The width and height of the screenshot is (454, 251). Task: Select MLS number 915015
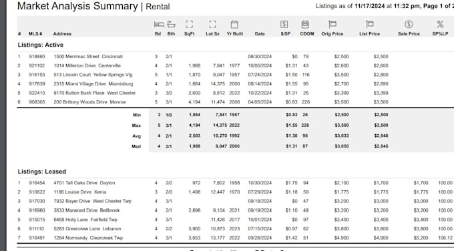[x=37, y=220]
